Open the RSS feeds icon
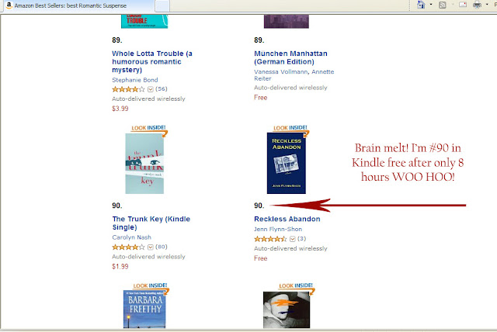 (x=443, y=5)
